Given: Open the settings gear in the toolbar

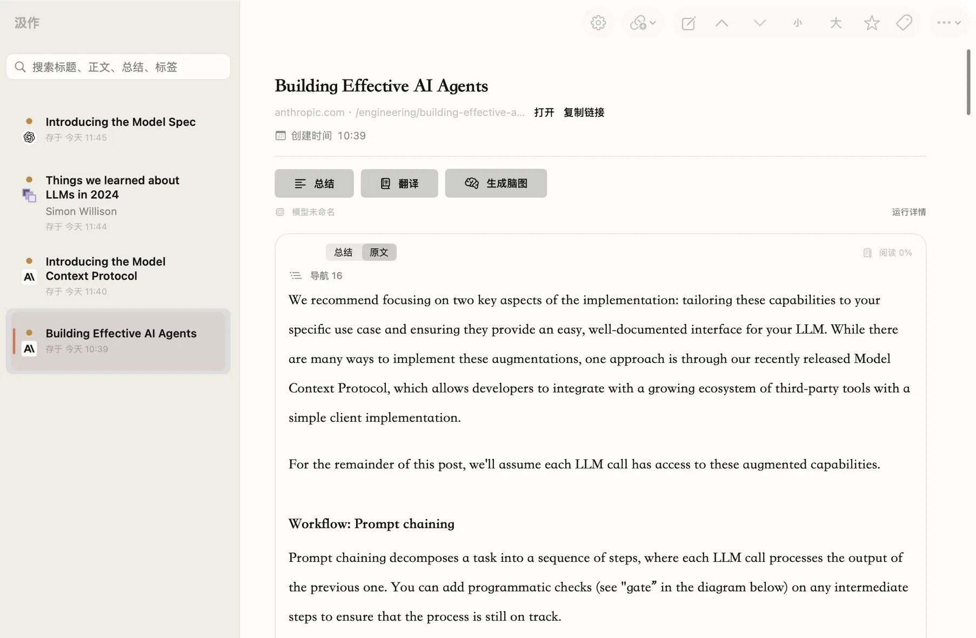Looking at the screenshot, I should [598, 23].
